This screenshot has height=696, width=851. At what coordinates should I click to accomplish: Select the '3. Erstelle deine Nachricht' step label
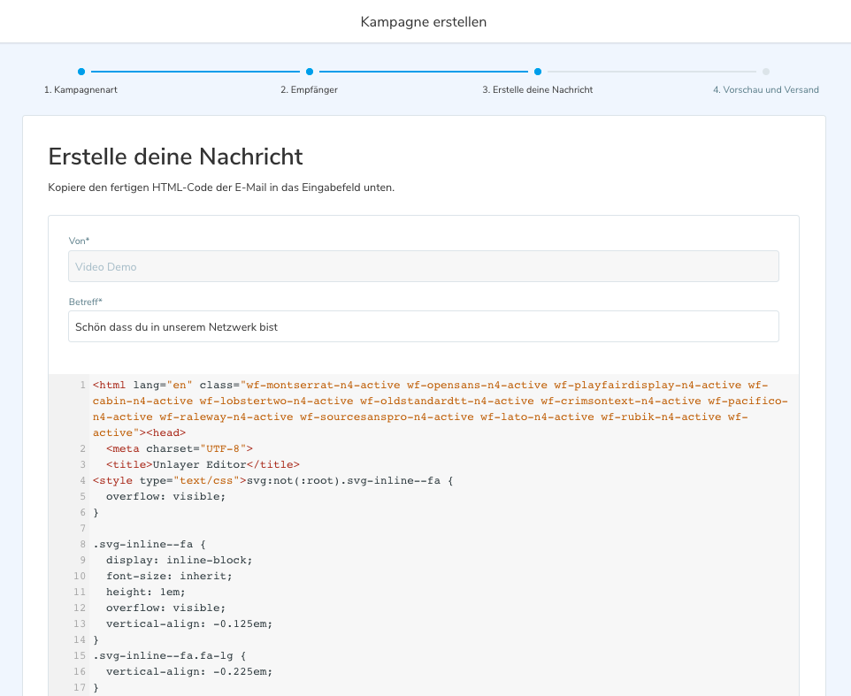pyautogui.click(x=537, y=89)
